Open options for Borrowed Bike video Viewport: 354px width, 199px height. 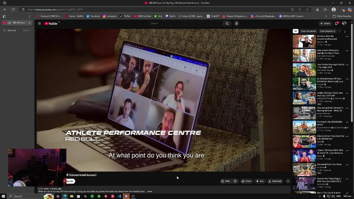tap(347, 165)
